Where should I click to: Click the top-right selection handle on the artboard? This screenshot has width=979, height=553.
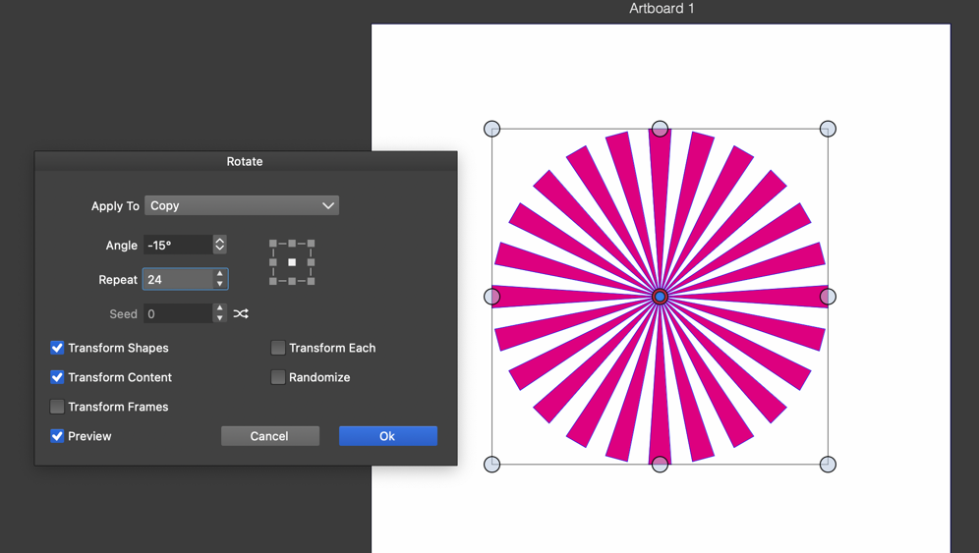[828, 129]
